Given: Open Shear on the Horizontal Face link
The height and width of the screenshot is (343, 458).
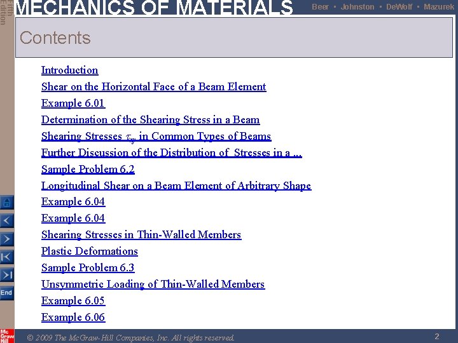Looking at the screenshot, I should tap(154, 86).
